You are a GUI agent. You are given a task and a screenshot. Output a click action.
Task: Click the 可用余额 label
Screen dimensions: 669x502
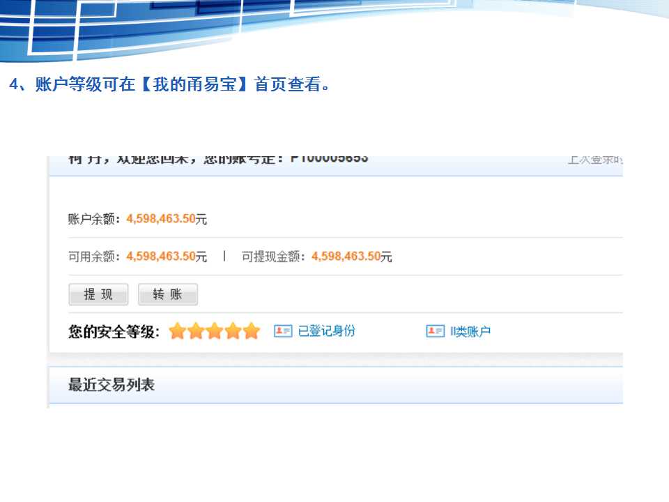tap(94, 257)
